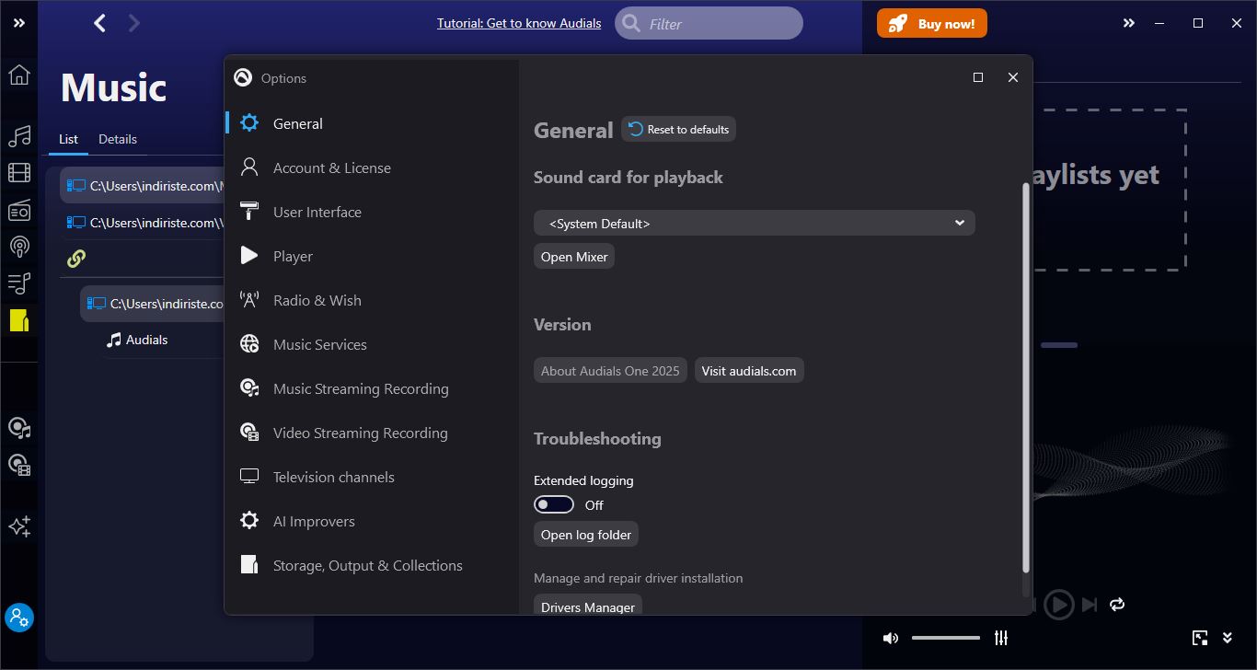Open the Home section in left sidebar
The width and height of the screenshot is (1257, 670).
[x=18, y=75]
